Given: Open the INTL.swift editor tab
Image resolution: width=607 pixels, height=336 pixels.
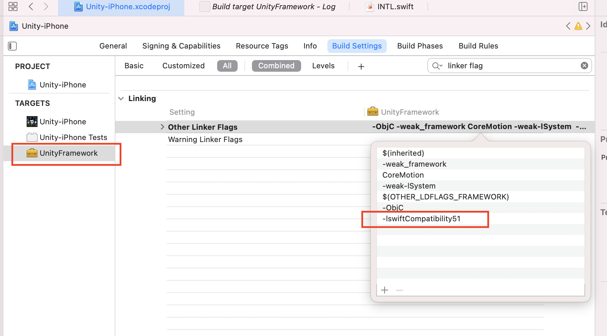Looking at the screenshot, I should pos(395,7).
